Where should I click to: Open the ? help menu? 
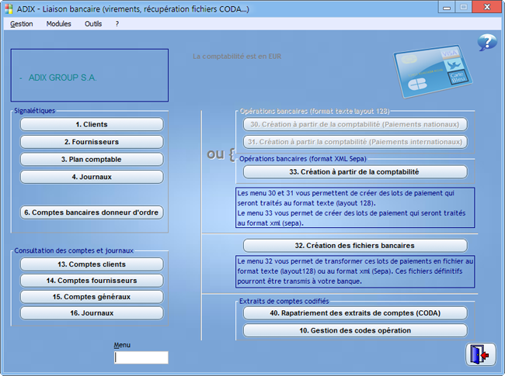point(117,24)
